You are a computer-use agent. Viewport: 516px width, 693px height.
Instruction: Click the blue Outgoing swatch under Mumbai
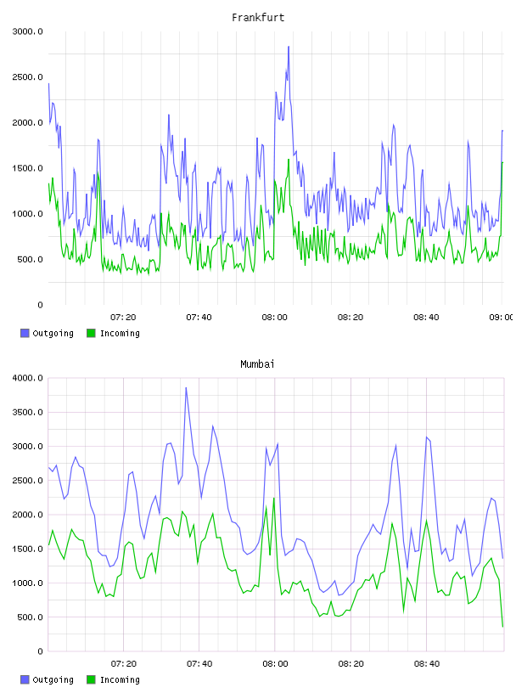25,679
